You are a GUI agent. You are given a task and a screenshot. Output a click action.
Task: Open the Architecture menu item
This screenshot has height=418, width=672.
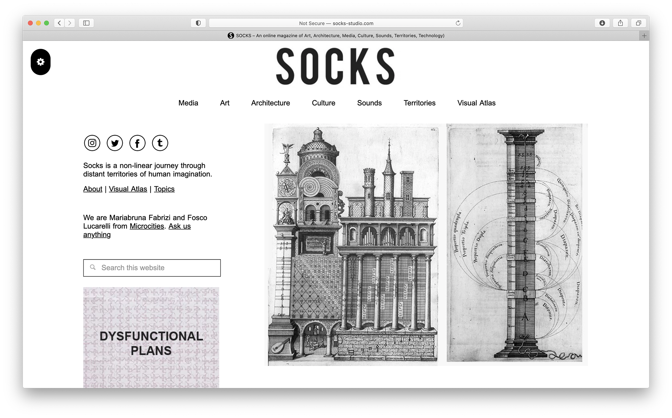(x=270, y=103)
